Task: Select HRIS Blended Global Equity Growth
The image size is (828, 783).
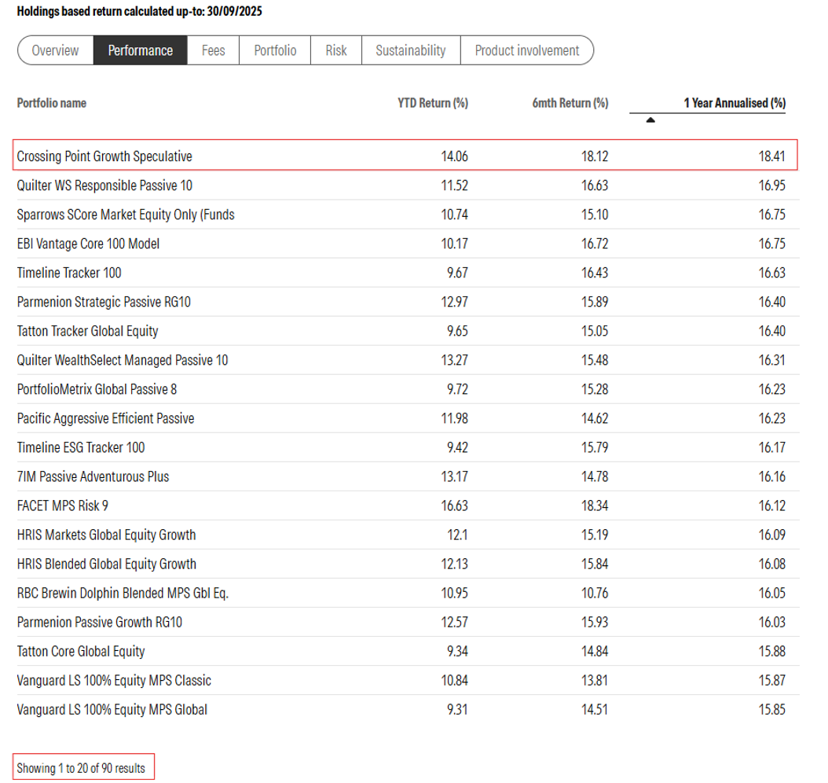Action: pos(107,564)
